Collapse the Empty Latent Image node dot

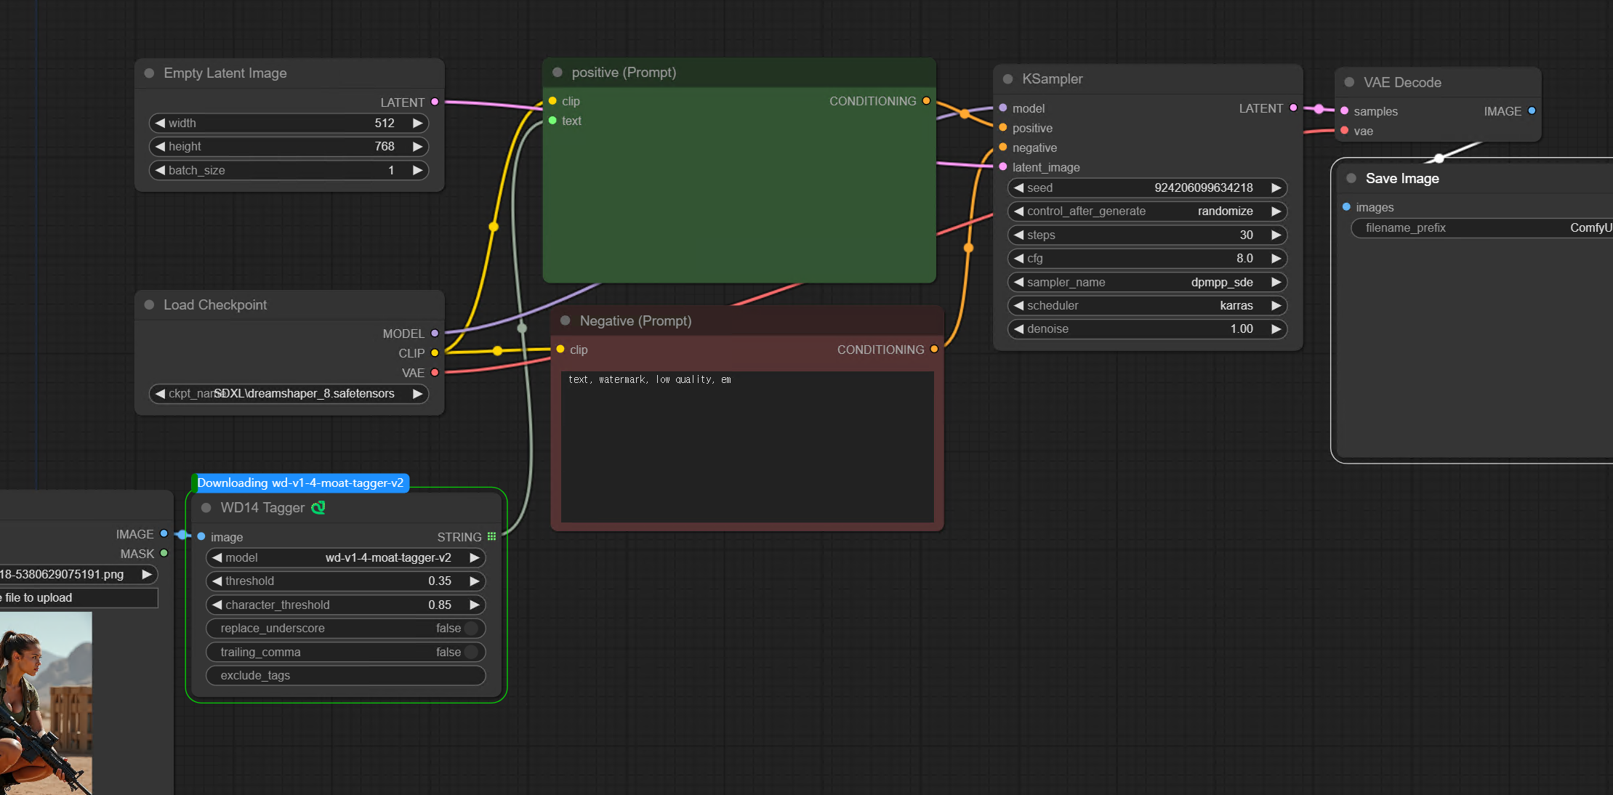click(149, 73)
